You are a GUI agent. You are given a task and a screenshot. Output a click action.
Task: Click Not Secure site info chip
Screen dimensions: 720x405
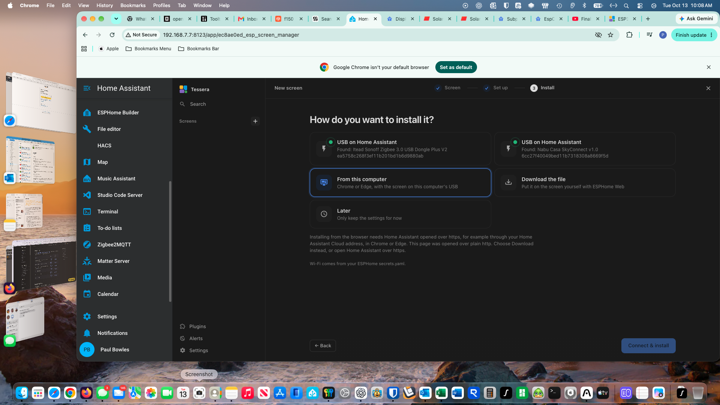[141, 35]
